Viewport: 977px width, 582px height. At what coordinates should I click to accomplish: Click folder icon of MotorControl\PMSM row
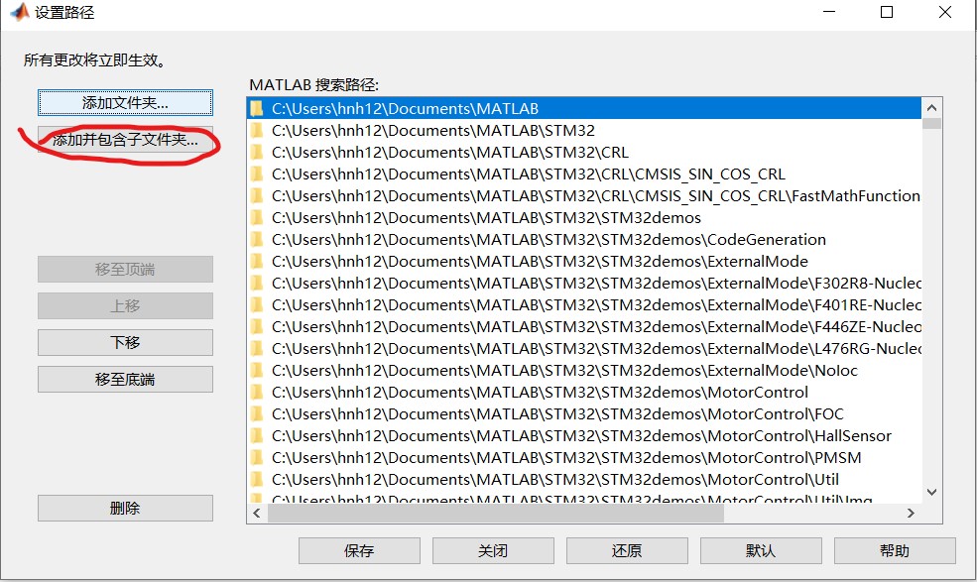point(257,457)
